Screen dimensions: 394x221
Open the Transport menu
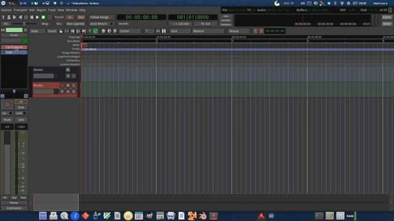pos(20,10)
